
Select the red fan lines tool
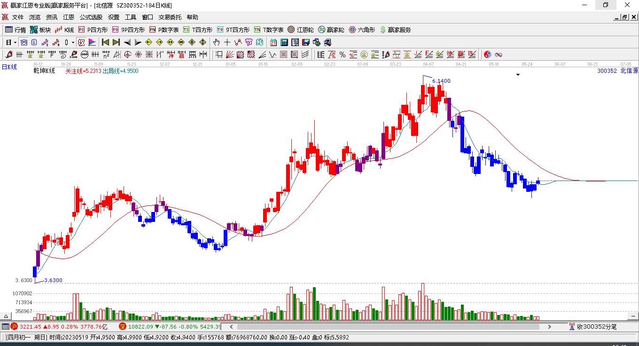click(230, 55)
